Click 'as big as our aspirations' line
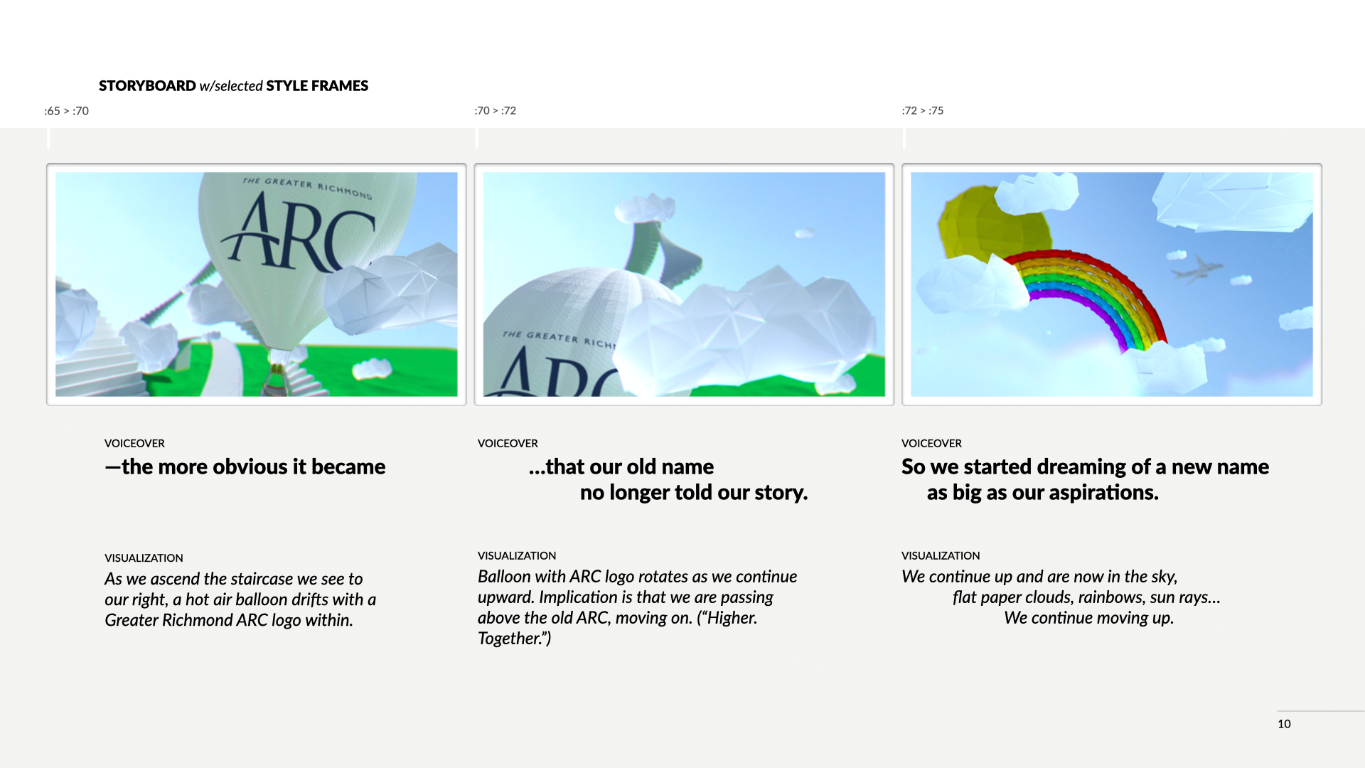 click(x=1042, y=493)
